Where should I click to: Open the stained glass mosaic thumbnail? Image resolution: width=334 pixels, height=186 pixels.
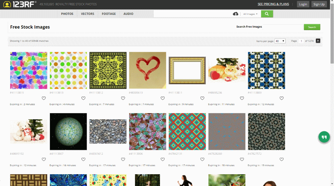147,131
